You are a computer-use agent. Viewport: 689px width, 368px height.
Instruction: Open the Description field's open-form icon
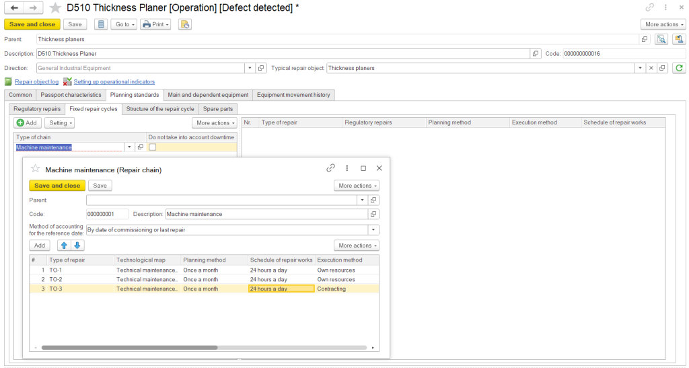click(536, 54)
